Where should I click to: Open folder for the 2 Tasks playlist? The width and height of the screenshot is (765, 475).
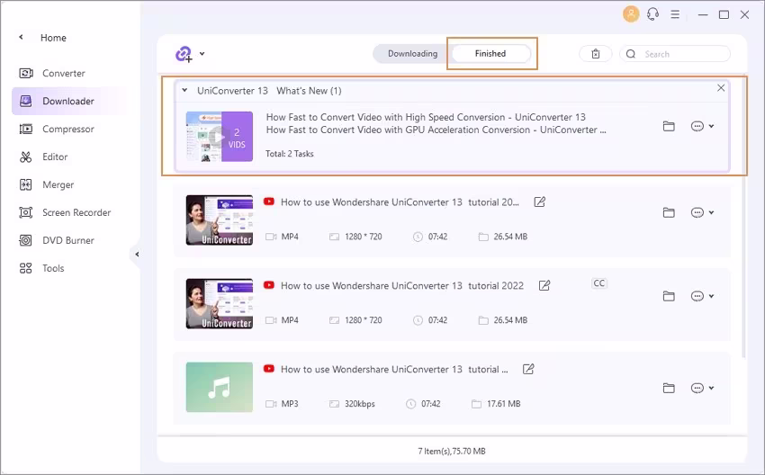669,126
